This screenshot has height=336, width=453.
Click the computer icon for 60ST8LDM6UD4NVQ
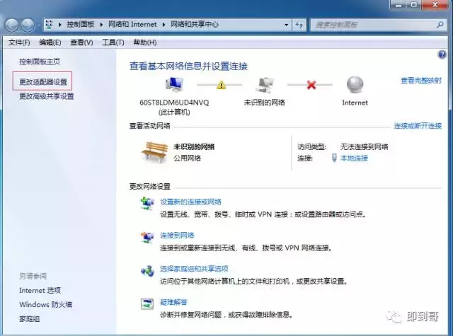pos(174,85)
